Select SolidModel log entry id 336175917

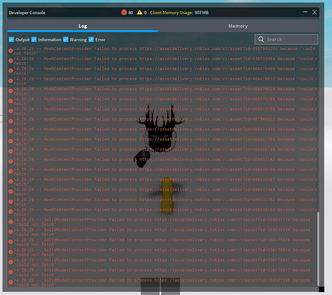point(163,272)
